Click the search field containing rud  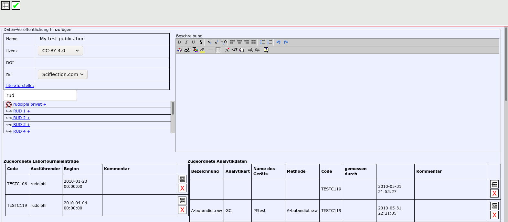pos(40,95)
